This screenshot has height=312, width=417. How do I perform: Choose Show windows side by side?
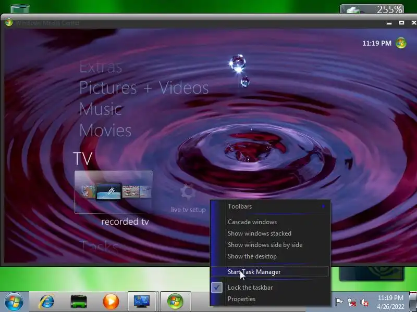[x=270, y=245]
